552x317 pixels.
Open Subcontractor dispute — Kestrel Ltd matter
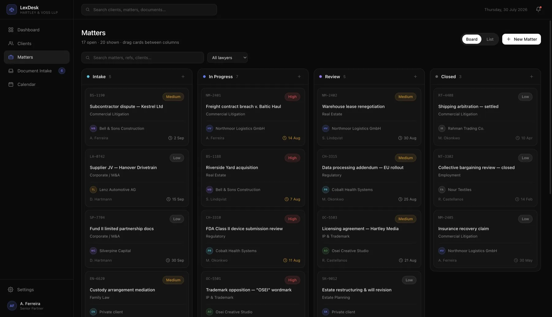137,117
